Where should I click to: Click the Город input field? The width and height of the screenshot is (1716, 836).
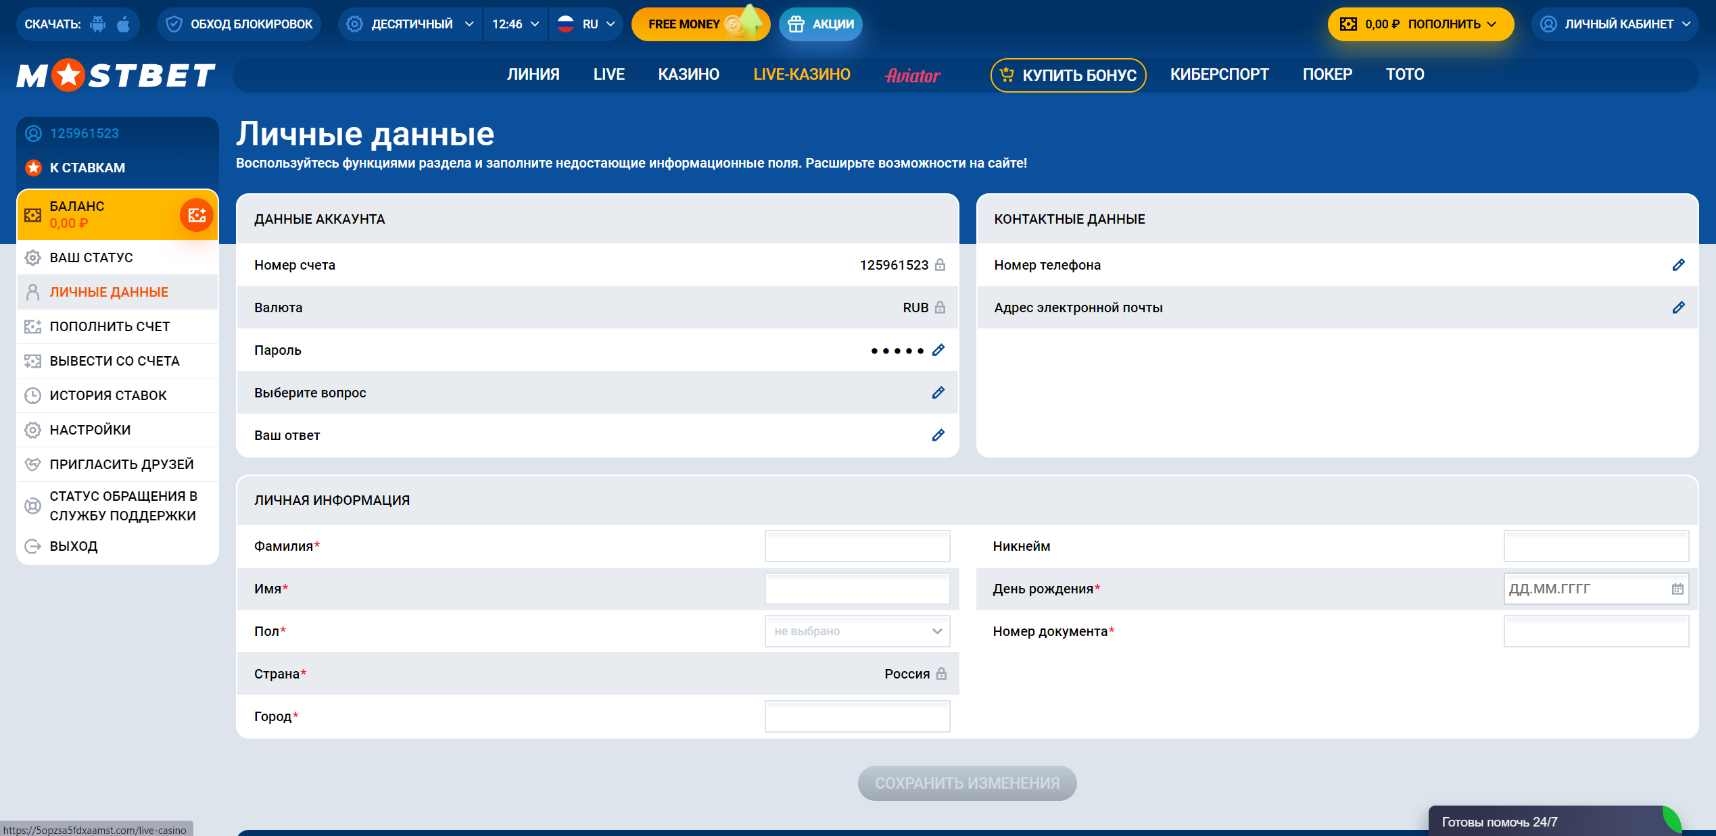click(857, 716)
